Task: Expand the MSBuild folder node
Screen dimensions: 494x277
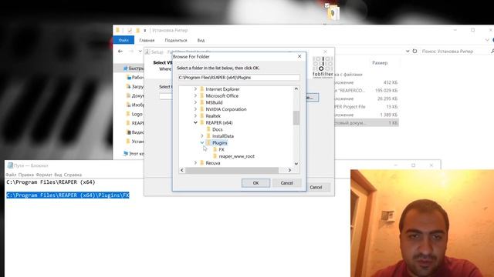Action: 195,102
